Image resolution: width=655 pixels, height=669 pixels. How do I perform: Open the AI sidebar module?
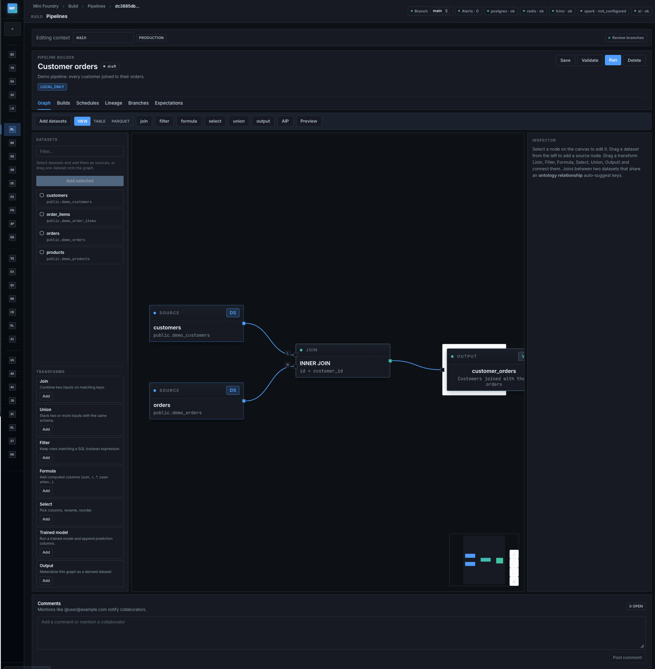(12, 339)
